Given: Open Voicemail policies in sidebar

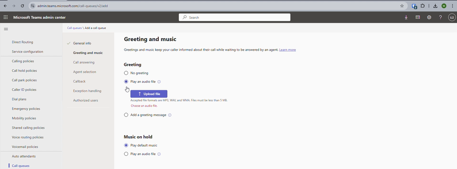Looking at the screenshot, I should click(x=25, y=147).
